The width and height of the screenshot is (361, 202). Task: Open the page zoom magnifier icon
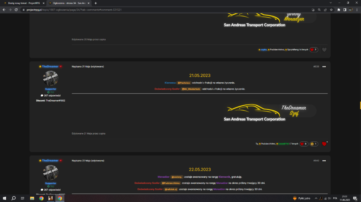319,10
